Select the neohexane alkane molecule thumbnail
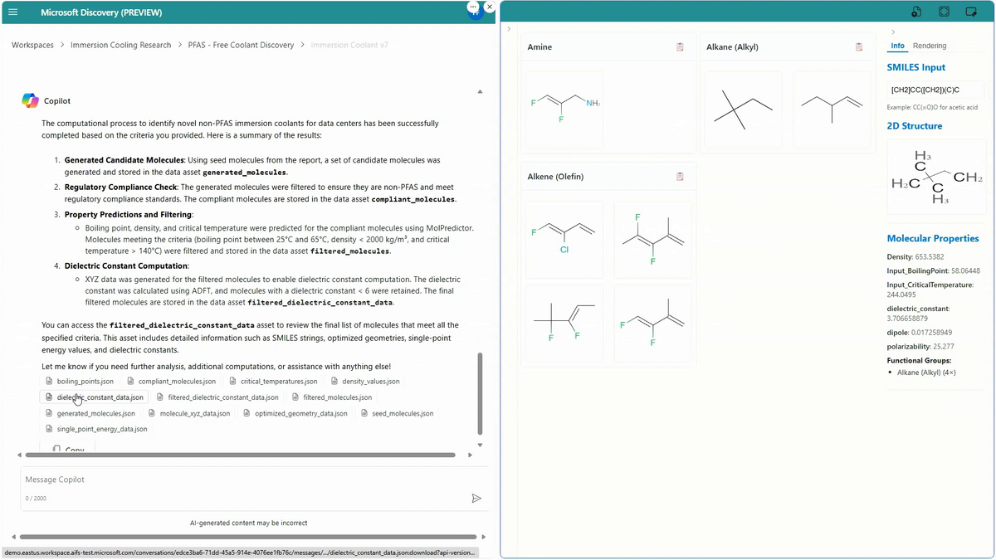The height and width of the screenshot is (560, 996). pyautogui.click(x=743, y=110)
